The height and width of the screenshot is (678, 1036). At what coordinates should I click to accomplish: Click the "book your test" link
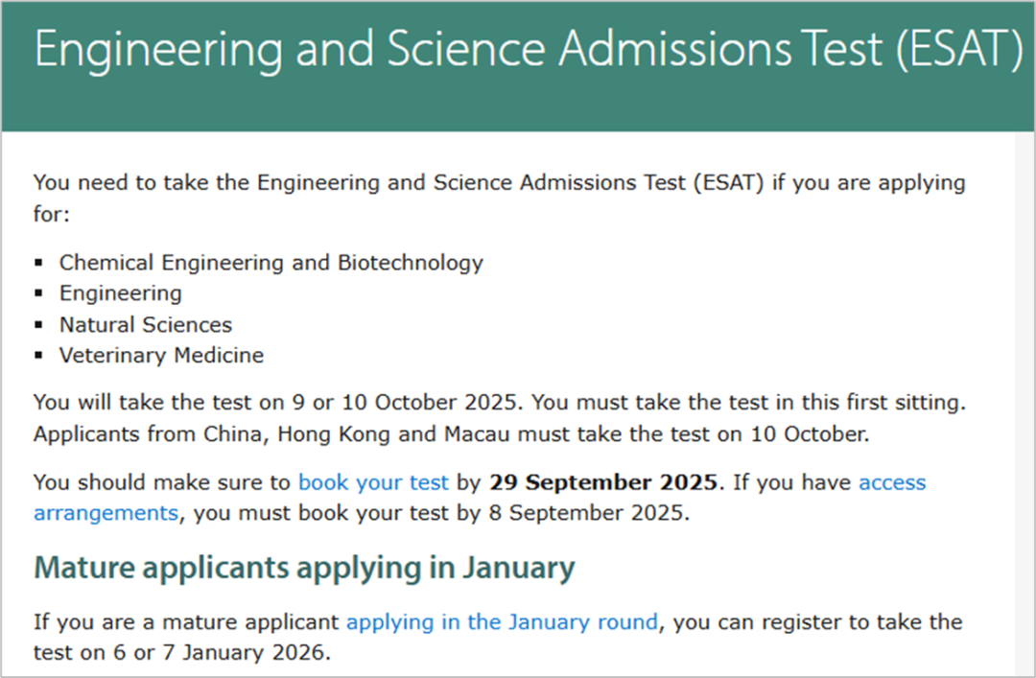click(373, 481)
